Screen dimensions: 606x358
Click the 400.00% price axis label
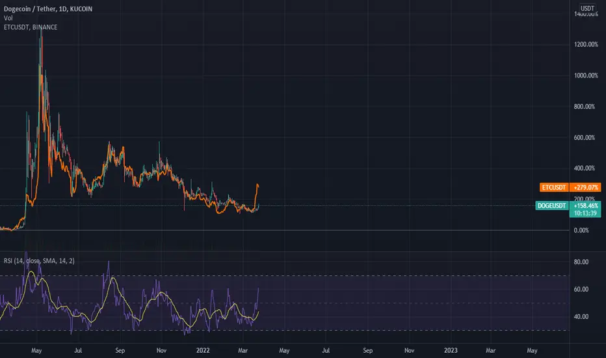pos(585,169)
